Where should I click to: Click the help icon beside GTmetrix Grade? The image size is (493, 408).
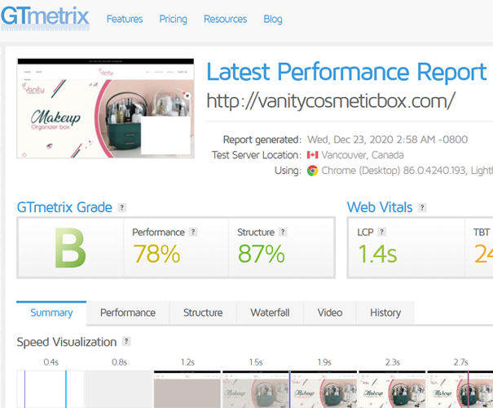coord(122,207)
